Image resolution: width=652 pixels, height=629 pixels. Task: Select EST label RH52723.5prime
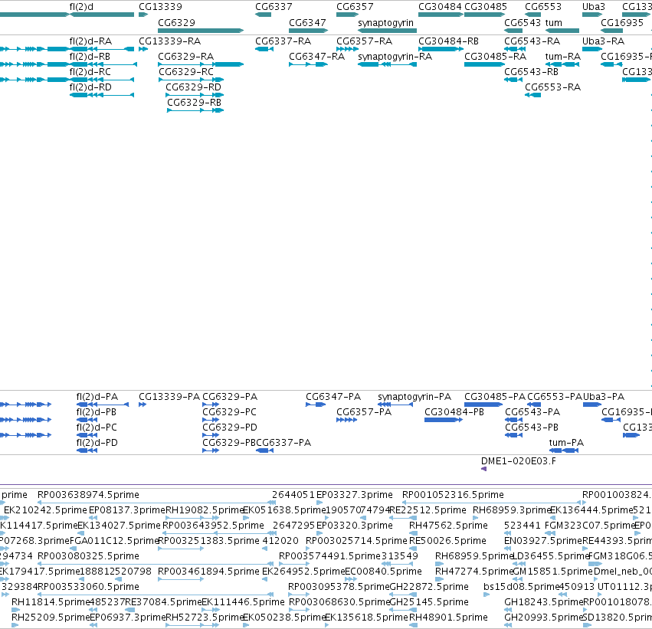pyautogui.click(x=205, y=618)
